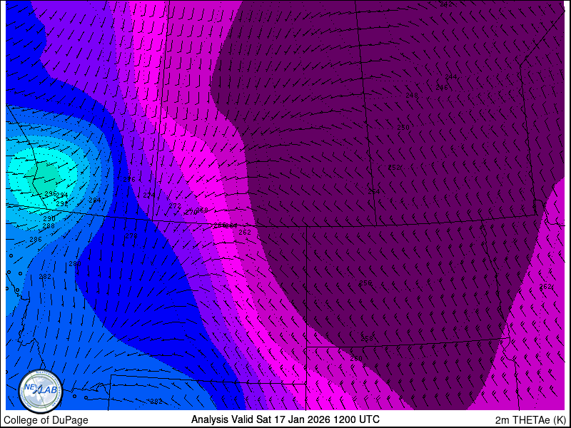
Task: Click the College of DuPage caption
Action: (46, 420)
